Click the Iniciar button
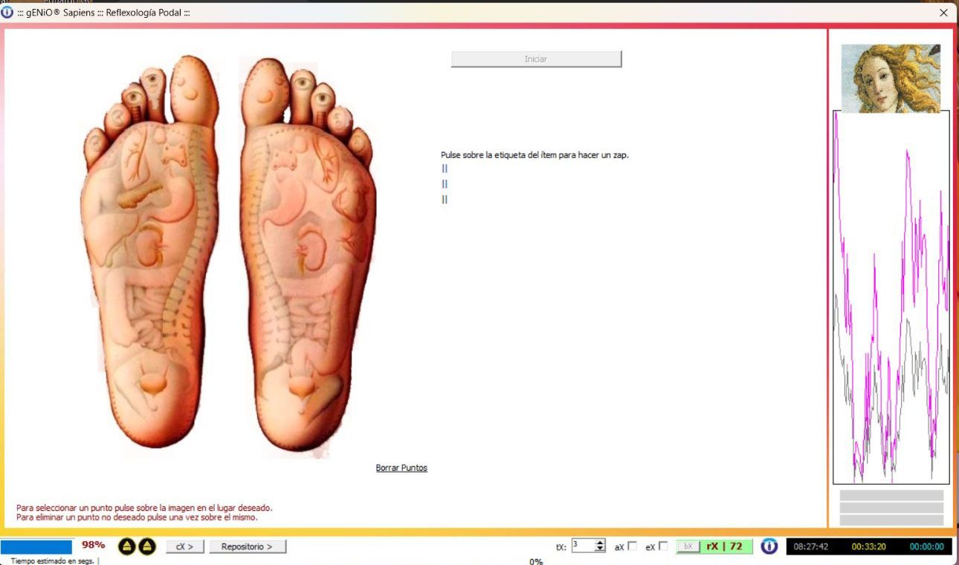Image resolution: width=959 pixels, height=565 pixels. pyautogui.click(x=536, y=59)
